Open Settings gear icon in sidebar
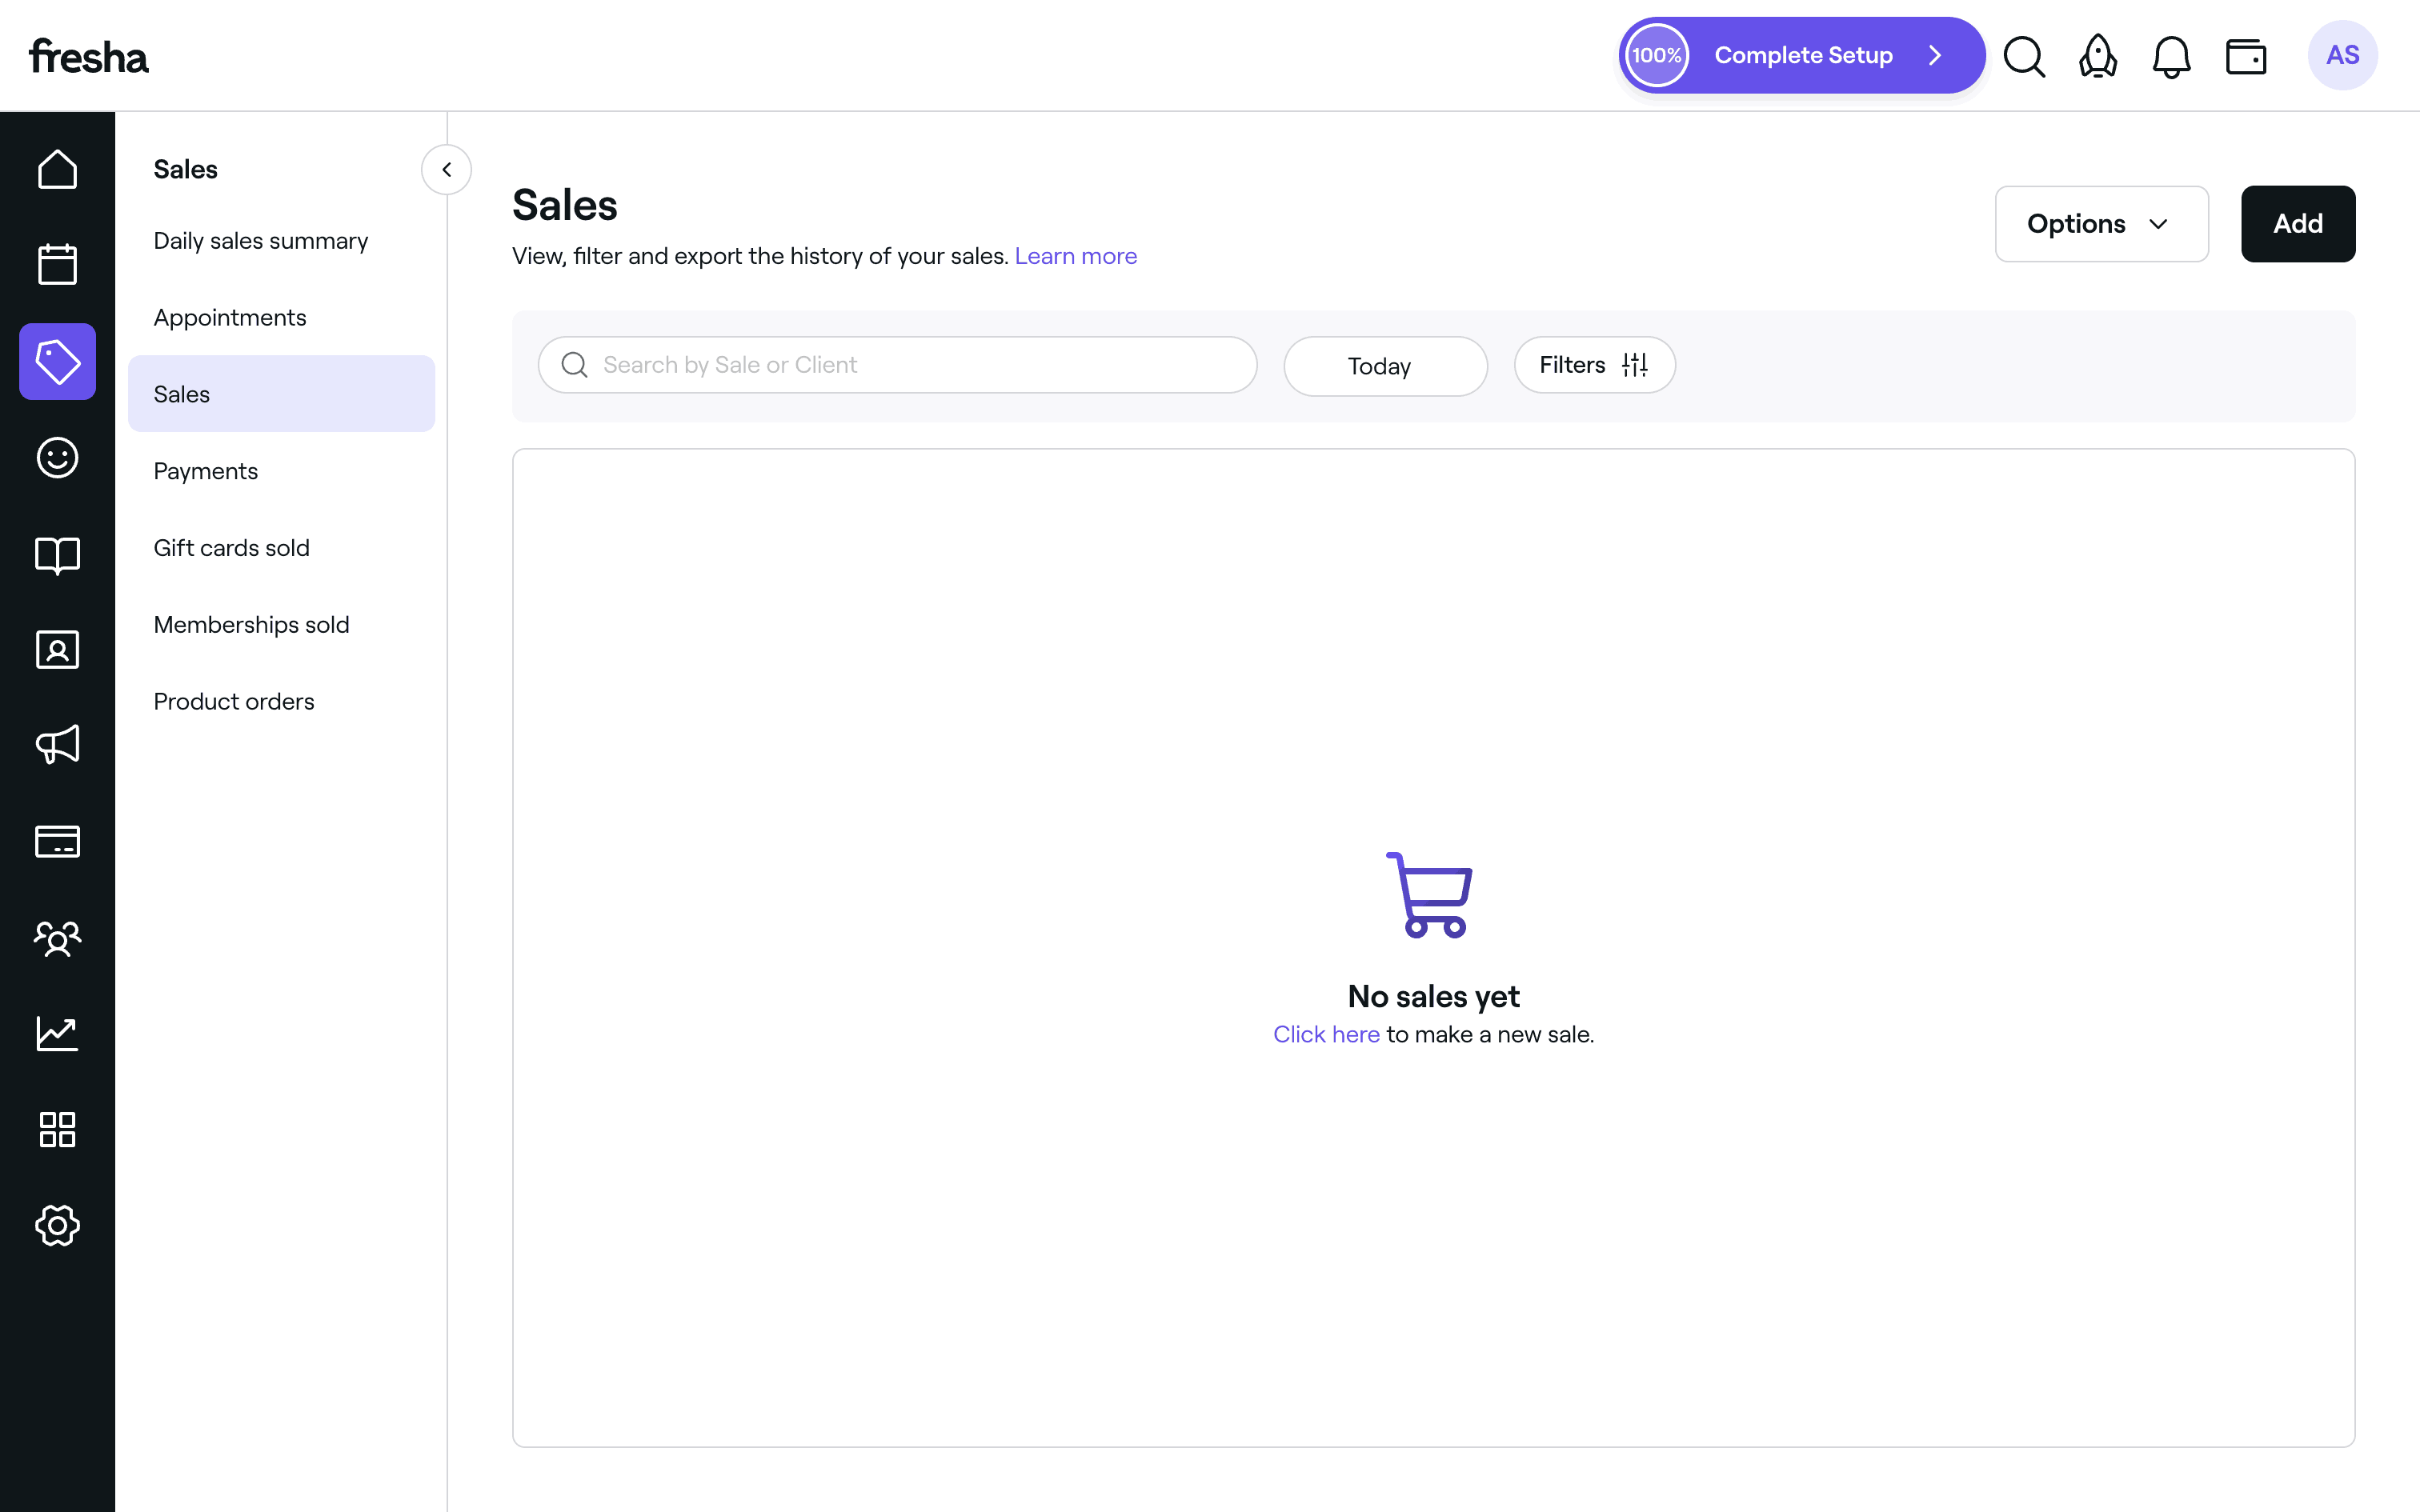The image size is (2420, 1512). coord(57,1225)
